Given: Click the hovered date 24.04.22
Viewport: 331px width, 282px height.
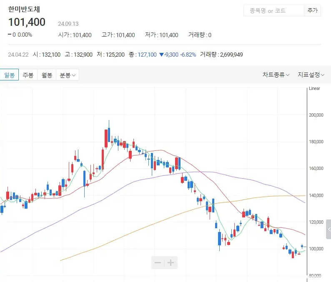Looking at the screenshot, I should click(18, 55).
